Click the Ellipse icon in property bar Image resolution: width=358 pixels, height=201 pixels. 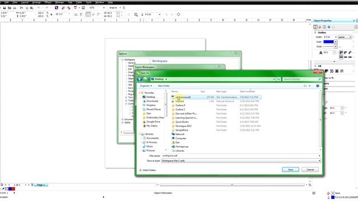click(x=88, y=15)
